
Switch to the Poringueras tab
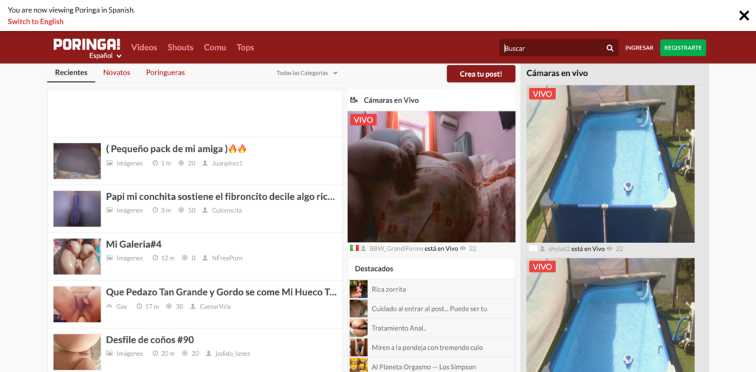pyautogui.click(x=165, y=73)
